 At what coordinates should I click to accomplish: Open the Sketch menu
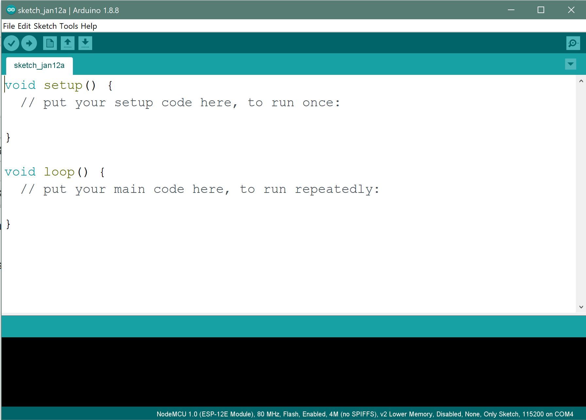pos(45,26)
